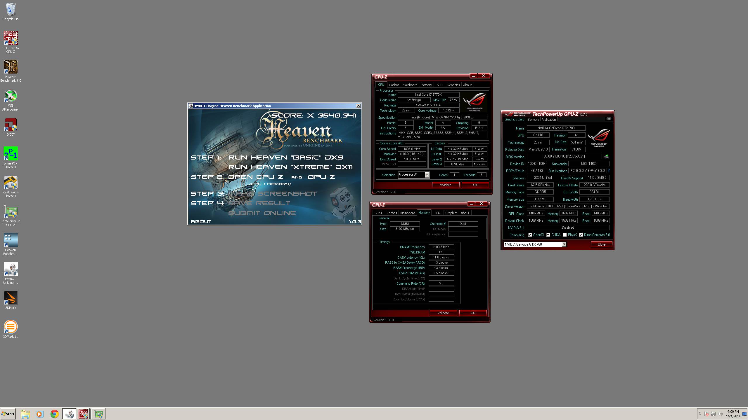Toggle the CUDA checkbox in GPU-Z
Image resolution: width=748 pixels, height=420 pixels.
point(548,235)
